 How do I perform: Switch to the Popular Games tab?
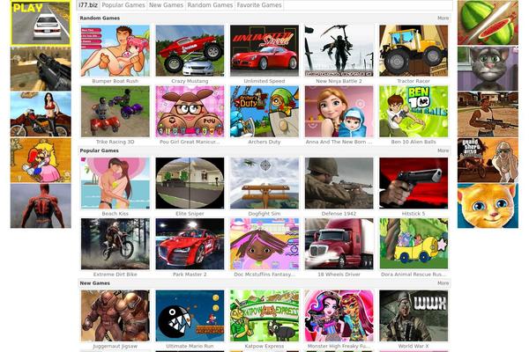(x=123, y=5)
